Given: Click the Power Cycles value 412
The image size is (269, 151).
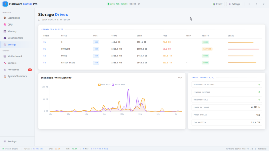Looking at the screenshot, I should click(x=258, y=115).
